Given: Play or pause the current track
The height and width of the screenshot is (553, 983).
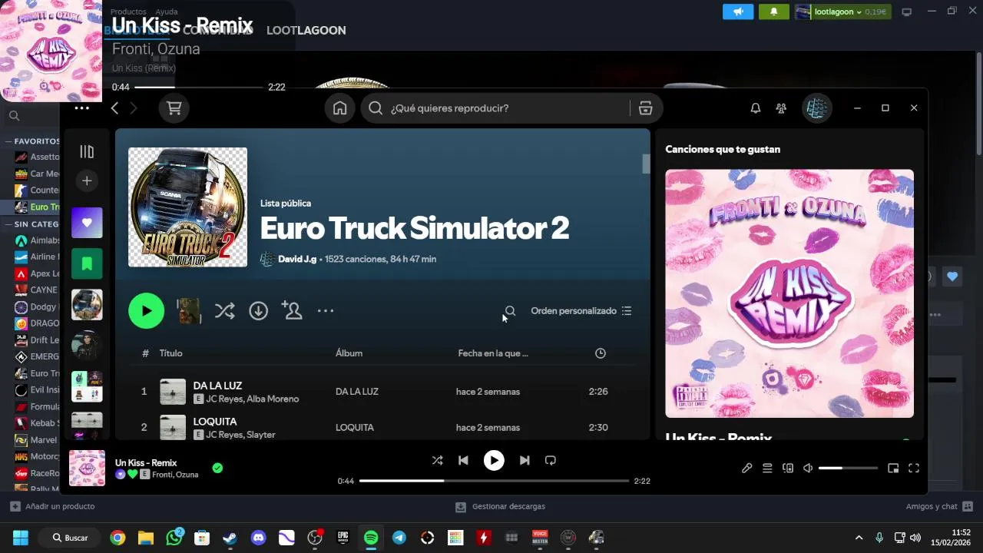Looking at the screenshot, I should point(494,460).
